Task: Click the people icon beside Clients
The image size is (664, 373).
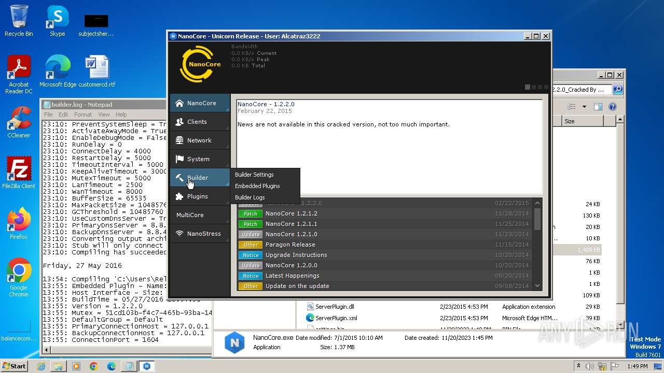Action: 179,122
